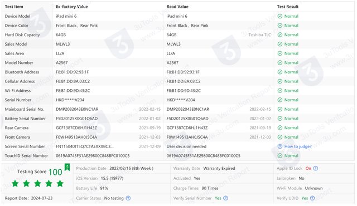Click help icon next to Verify UDID
This screenshot has width=357, height=206.
pyautogui.click(x=312, y=198)
